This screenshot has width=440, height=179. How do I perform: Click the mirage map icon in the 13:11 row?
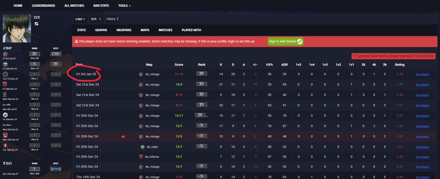point(141,116)
